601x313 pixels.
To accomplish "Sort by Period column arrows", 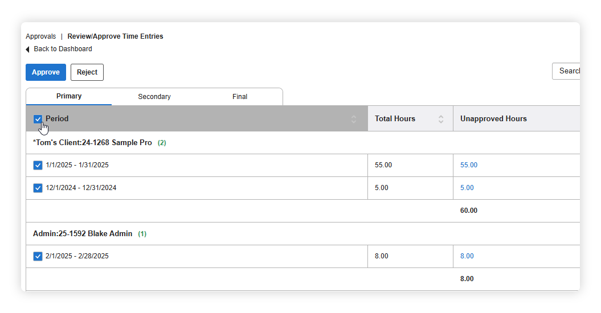I will 353,119.
